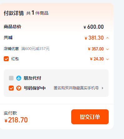Image resolution: width=124 pixels, height=139 pixels.
Task: Click the 朋友代付 label
Action: pos(32,78)
